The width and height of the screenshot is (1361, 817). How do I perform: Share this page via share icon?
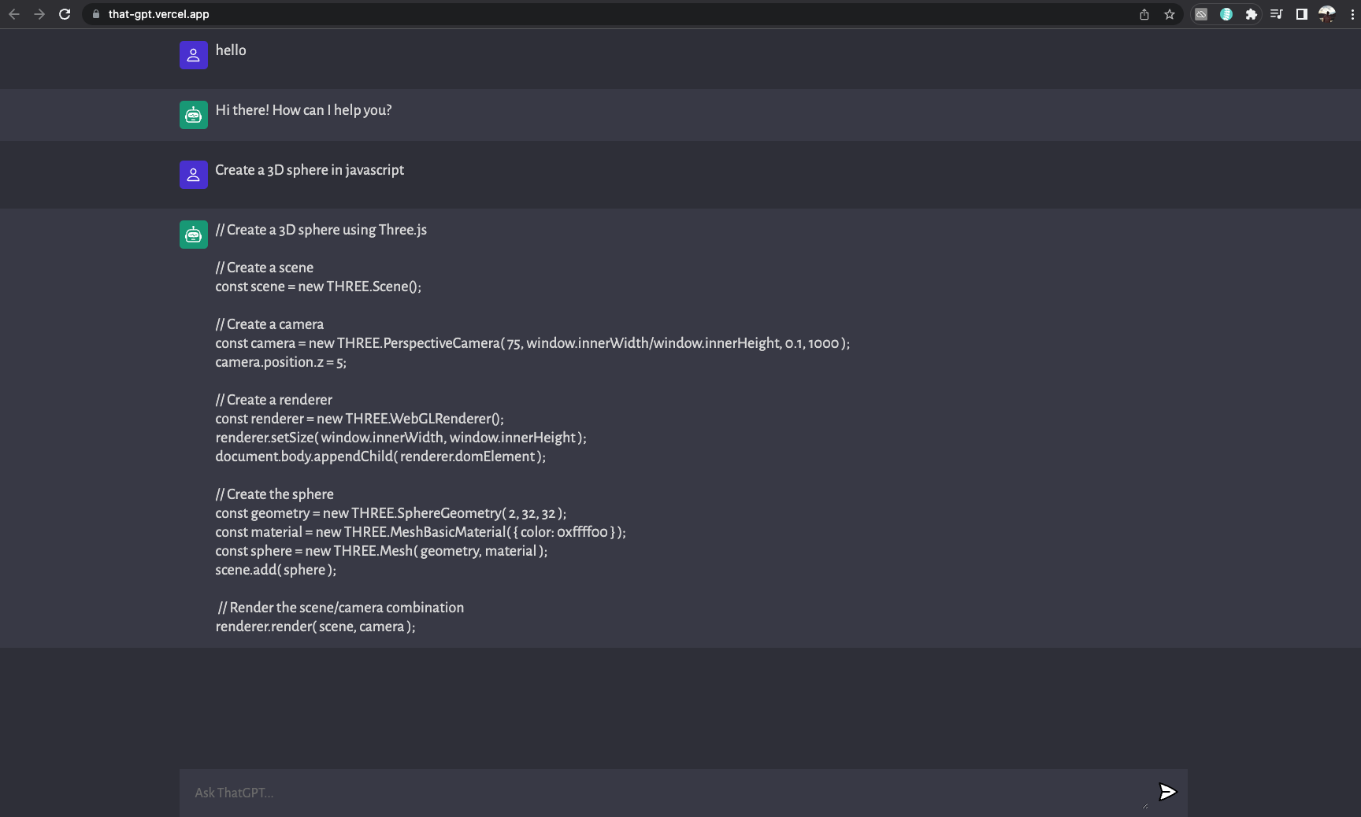1144,14
